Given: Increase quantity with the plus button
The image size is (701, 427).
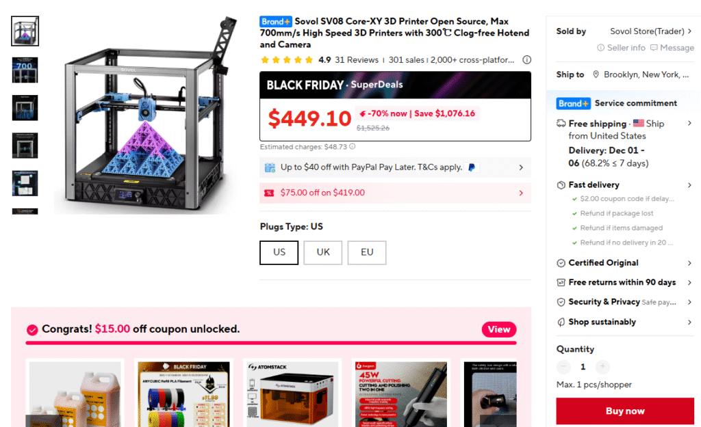Looking at the screenshot, I should tap(602, 366).
